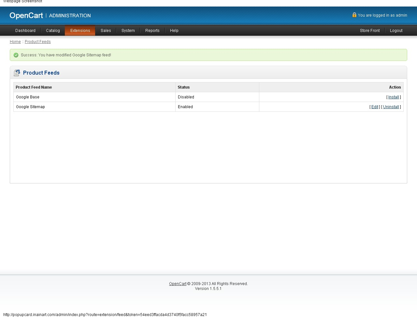The height and width of the screenshot is (317, 417).
Task: Install the Google Base feed
Action: point(394,97)
